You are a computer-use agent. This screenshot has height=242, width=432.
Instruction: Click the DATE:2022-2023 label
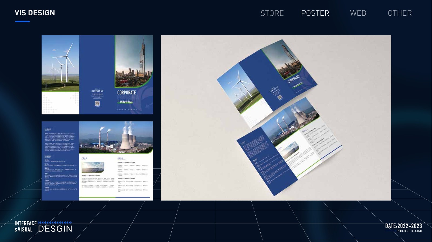click(x=403, y=226)
